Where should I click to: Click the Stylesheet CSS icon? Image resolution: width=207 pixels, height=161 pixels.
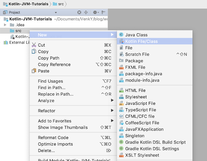click(x=121, y=97)
